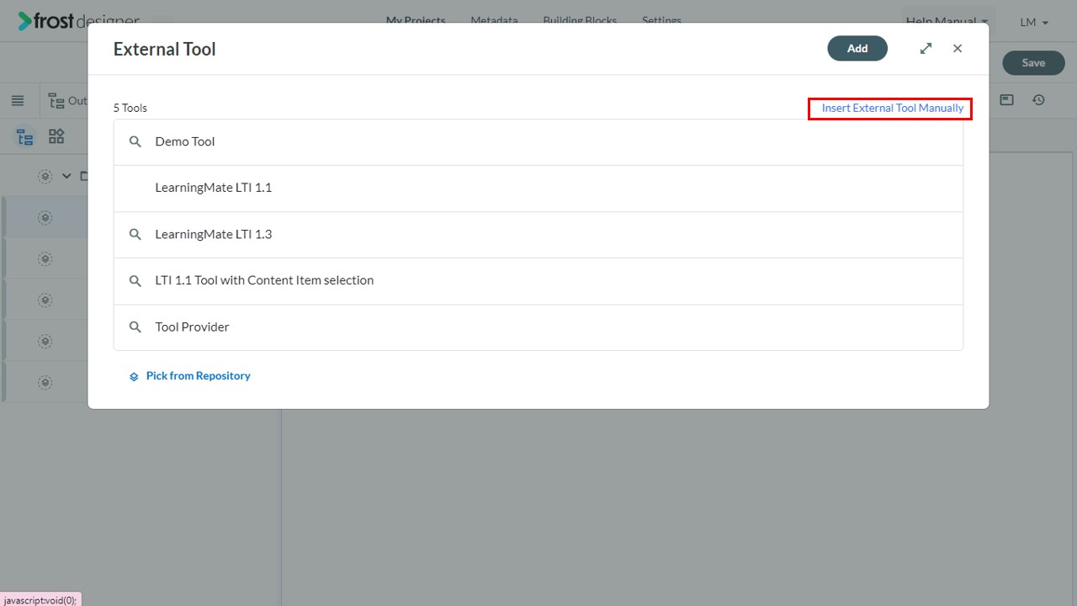Click the Save button behind the dialog
Screen dimensions: 1077x606
[x=1033, y=63]
